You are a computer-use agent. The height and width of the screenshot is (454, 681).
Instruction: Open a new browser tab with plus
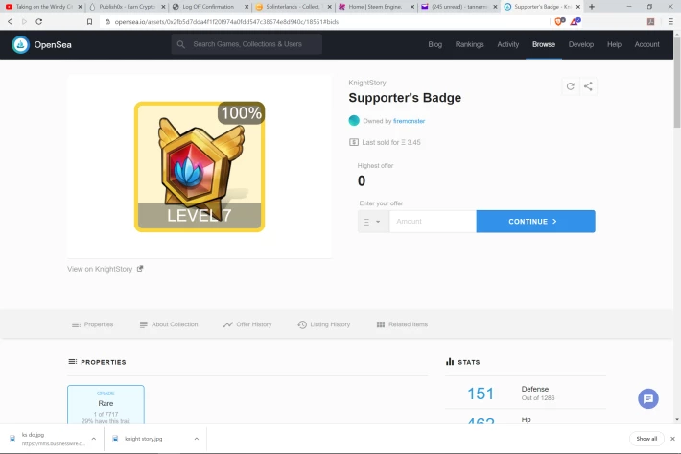pyautogui.click(x=592, y=7)
